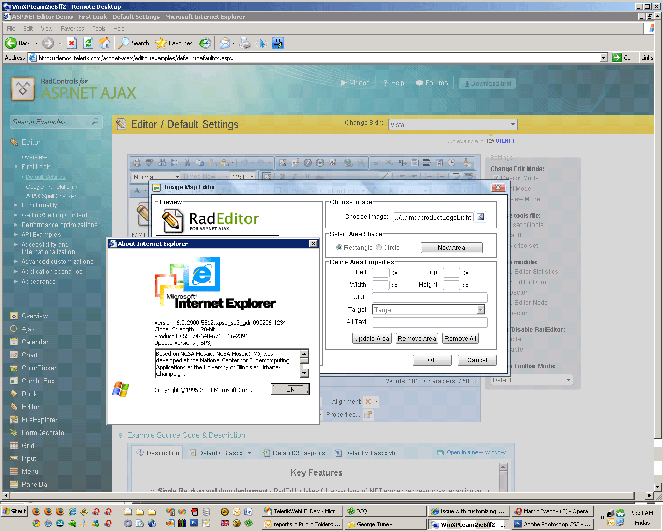Click the Start button on taskbar

[15, 511]
